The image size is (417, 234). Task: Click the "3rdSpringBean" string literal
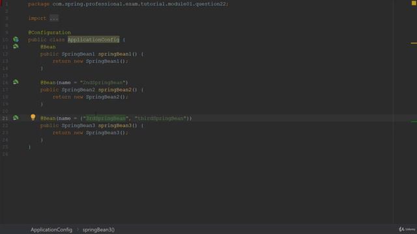point(106,118)
